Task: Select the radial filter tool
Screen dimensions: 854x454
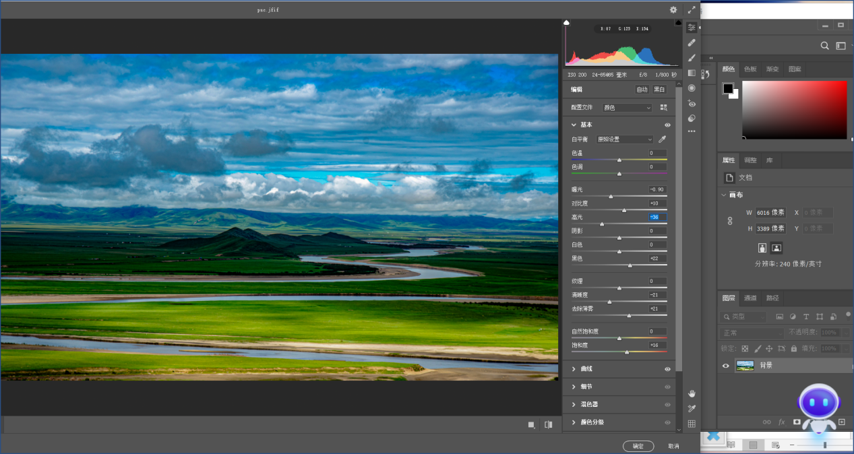Action: click(692, 88)
